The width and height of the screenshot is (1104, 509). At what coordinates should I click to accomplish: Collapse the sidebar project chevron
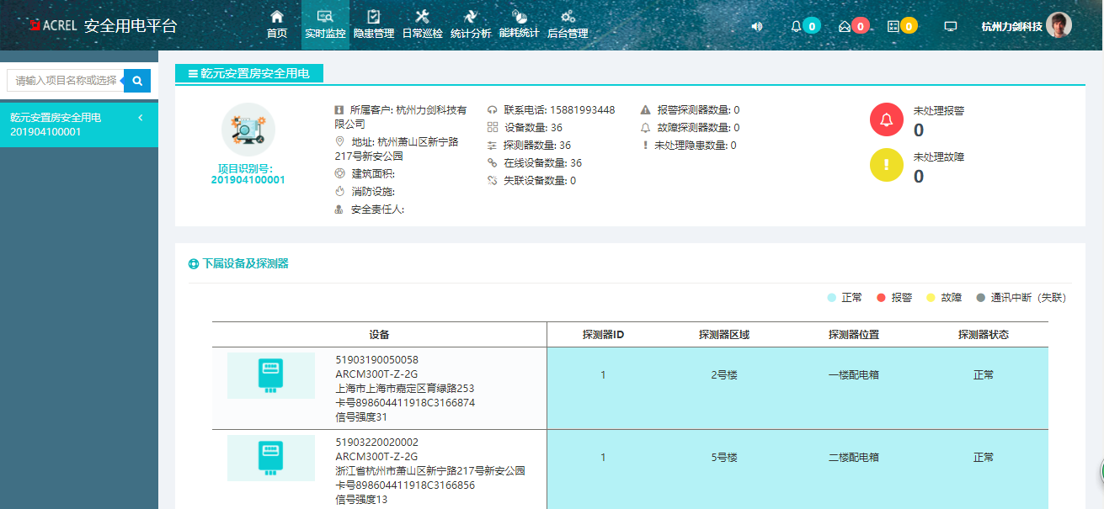click(141, 118)
